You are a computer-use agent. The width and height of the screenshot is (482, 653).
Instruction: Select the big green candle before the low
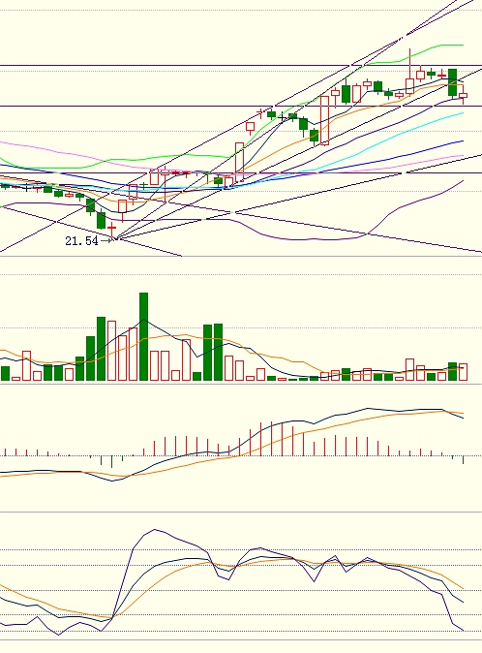tap(101, 220)
